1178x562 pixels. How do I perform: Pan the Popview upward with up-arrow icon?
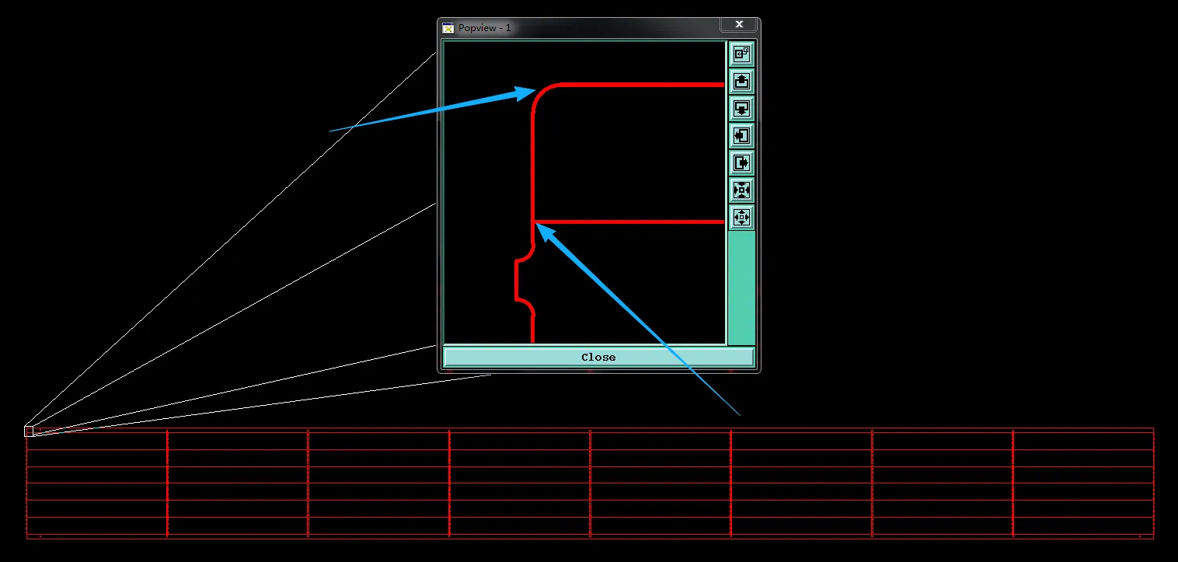(741, 82)
